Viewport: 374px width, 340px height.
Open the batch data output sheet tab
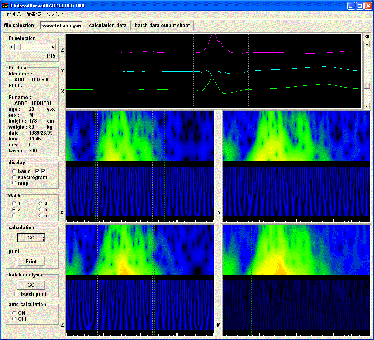point(162,25)
